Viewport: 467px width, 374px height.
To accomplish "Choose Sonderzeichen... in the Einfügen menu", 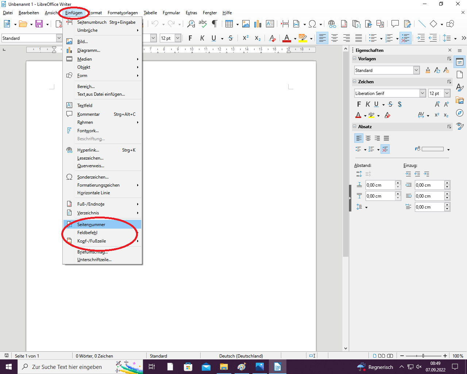I will pyautogui.click(x=102, y=177).
